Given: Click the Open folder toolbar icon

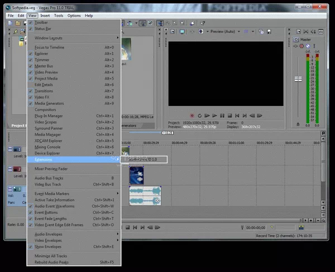Looking at the screenshot, I should coord(18,23).
